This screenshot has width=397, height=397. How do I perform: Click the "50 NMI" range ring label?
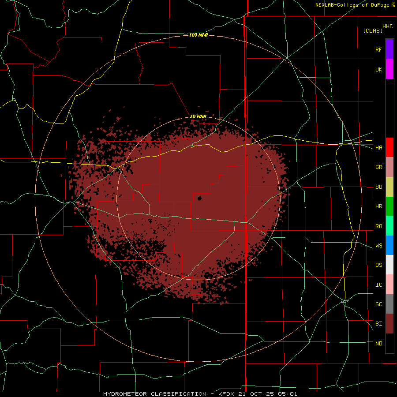coord(198,116)
